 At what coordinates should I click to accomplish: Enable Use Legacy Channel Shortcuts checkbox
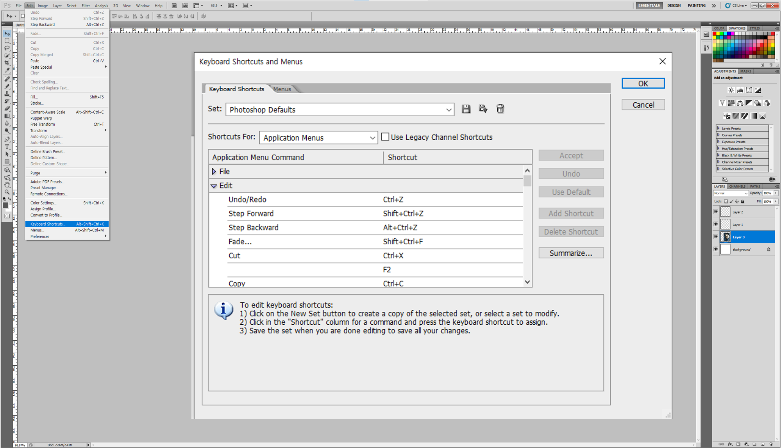click(x=385, y=137)
